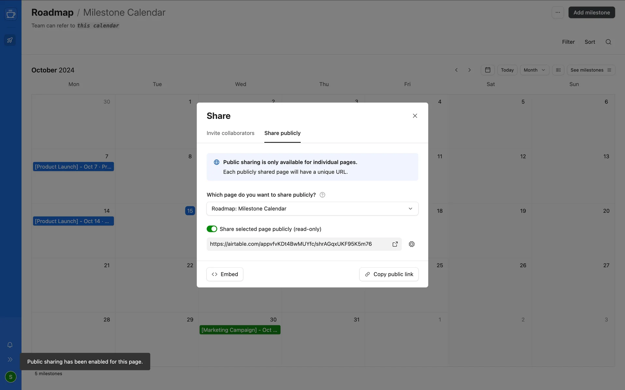This screenshot has height=390, width=625.
Task: Open public link settings gear icon
Action: [411, 244]
